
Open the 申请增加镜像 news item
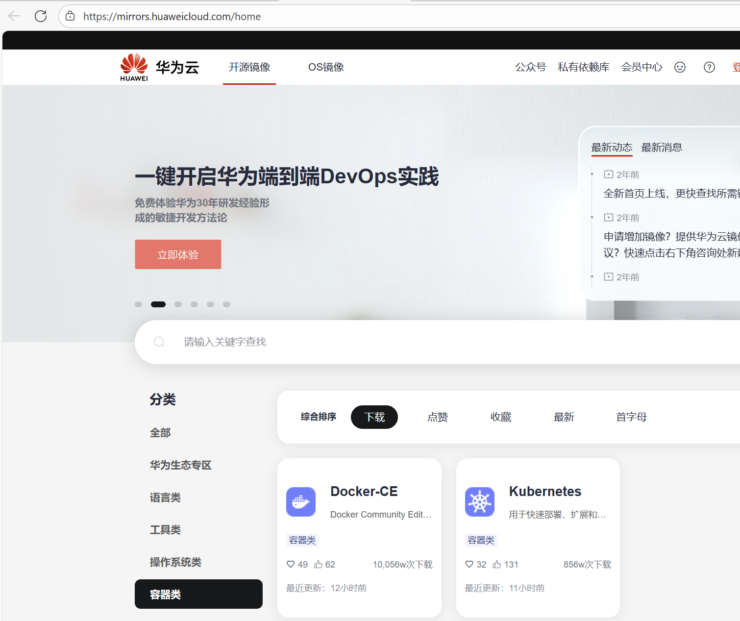pos(671,245)
